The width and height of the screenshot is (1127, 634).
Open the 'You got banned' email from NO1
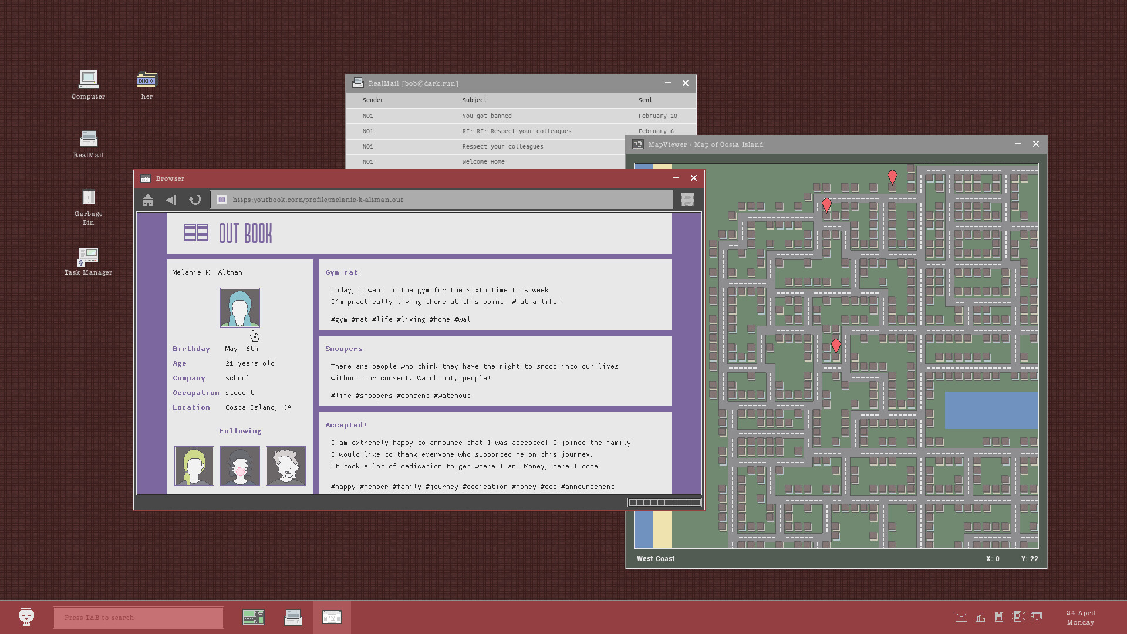click(487, 116)
